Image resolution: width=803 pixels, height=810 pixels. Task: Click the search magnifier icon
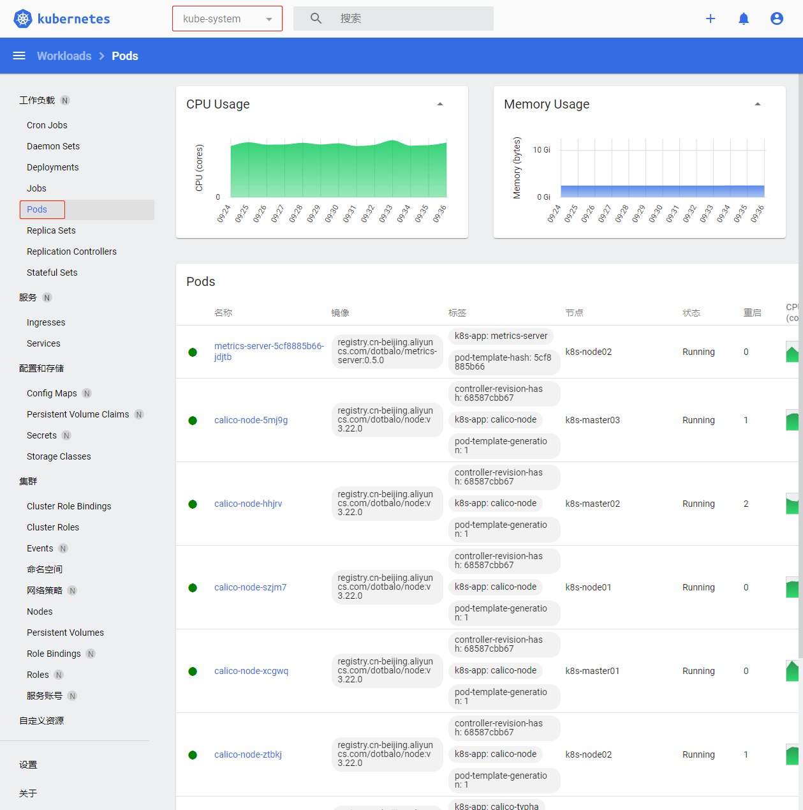point(316,19)
